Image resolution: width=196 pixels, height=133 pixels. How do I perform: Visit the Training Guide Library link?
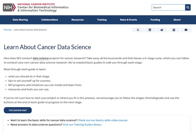tap(82, 125)
